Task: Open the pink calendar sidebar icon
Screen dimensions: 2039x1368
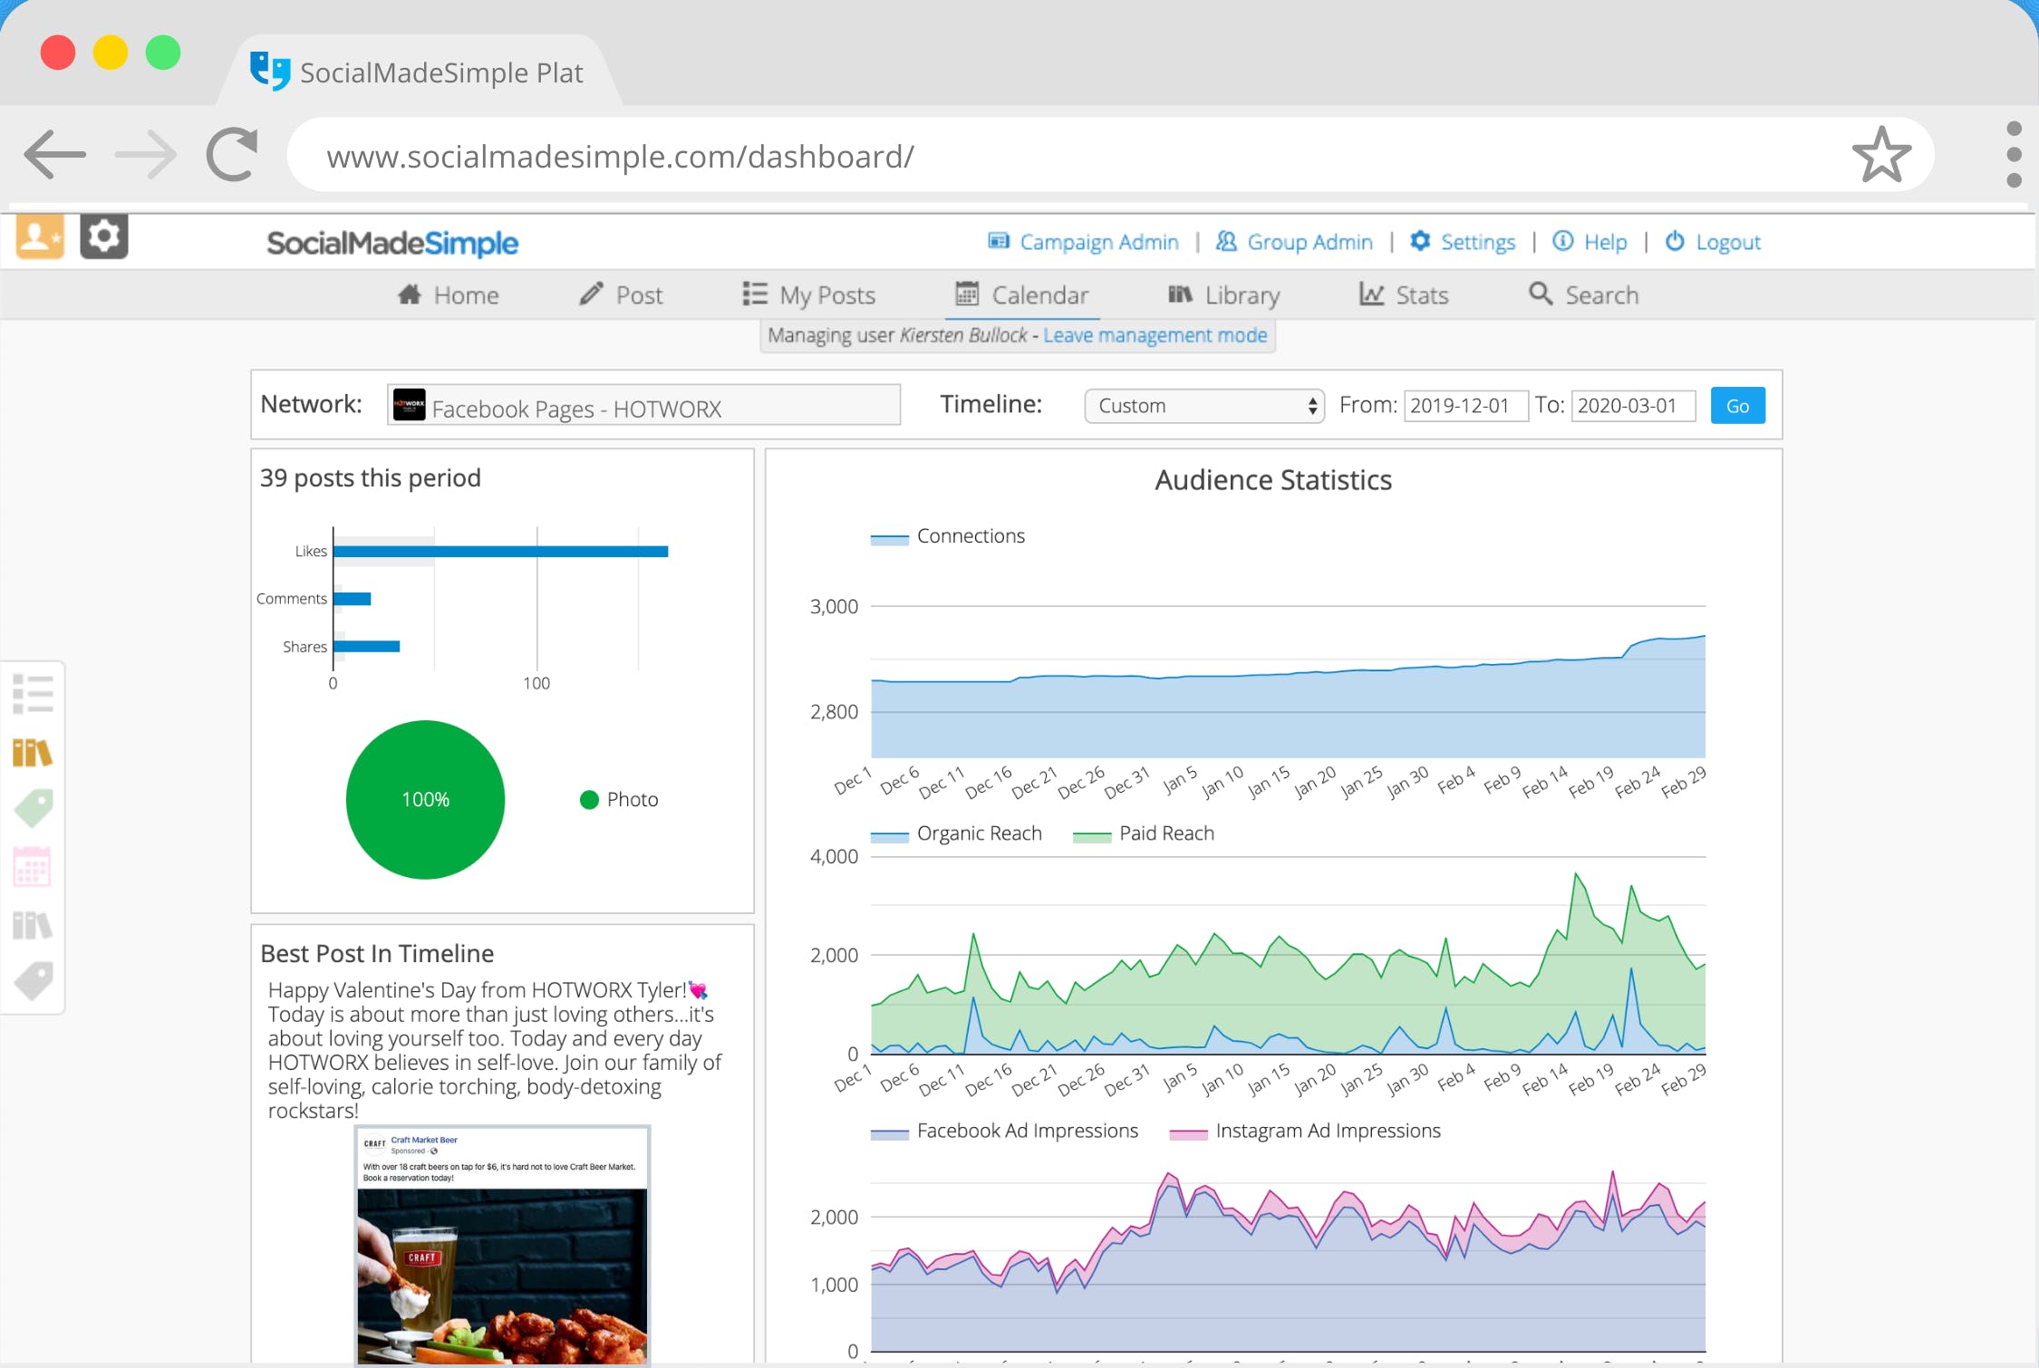Action: pos(34,867)
